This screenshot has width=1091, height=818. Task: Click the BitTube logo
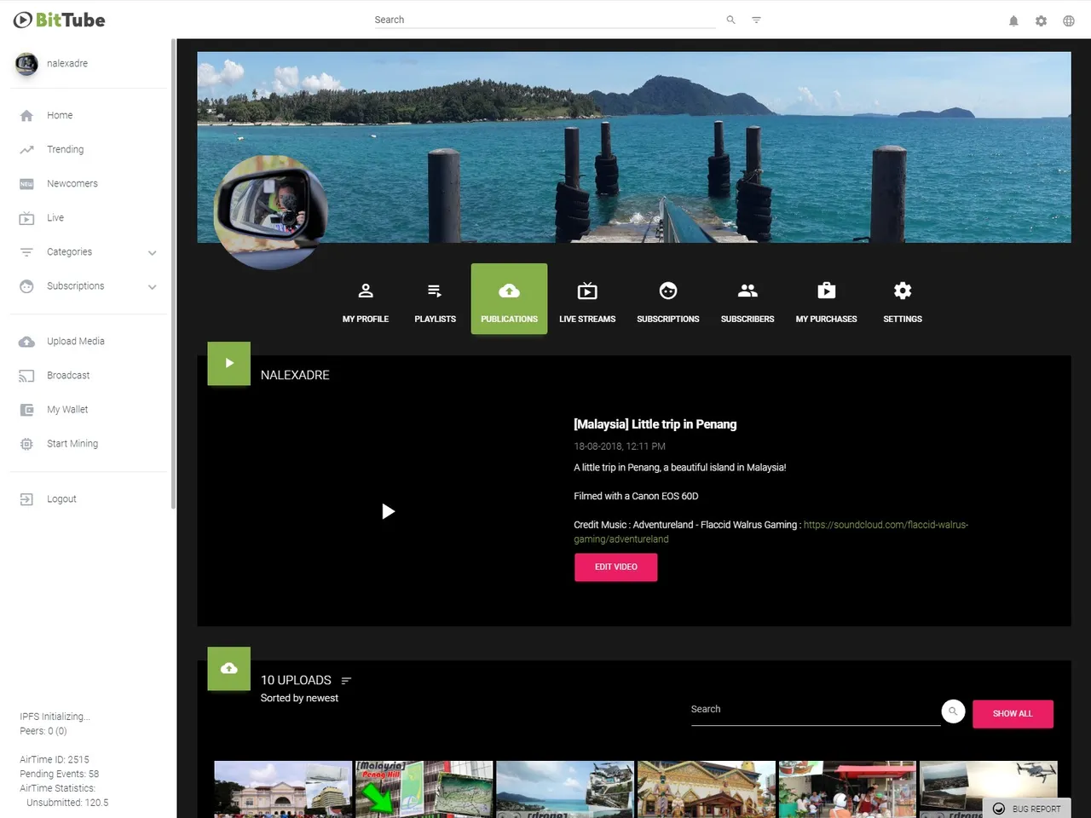[60, 20]
